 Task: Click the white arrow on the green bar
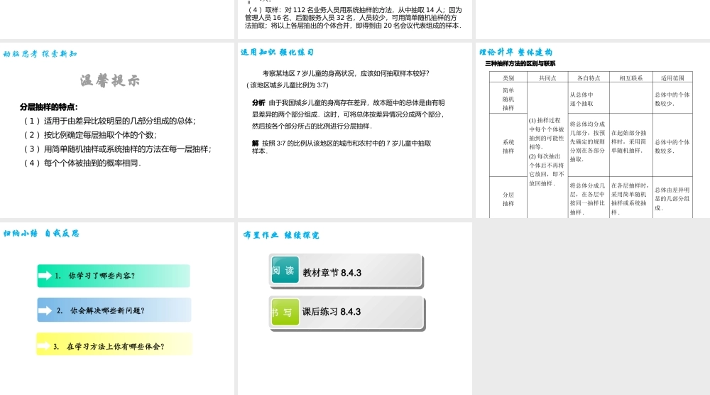(45, 275)
